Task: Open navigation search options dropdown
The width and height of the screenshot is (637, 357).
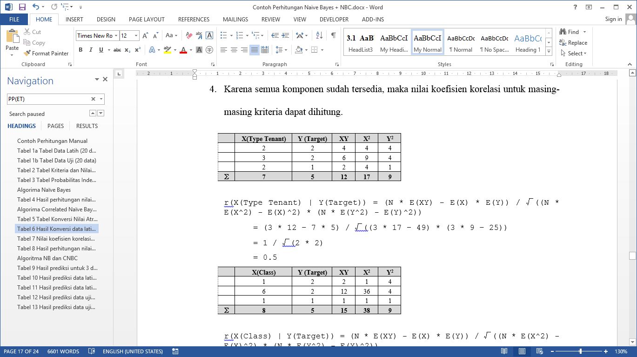Action: [x=101, y=99]
